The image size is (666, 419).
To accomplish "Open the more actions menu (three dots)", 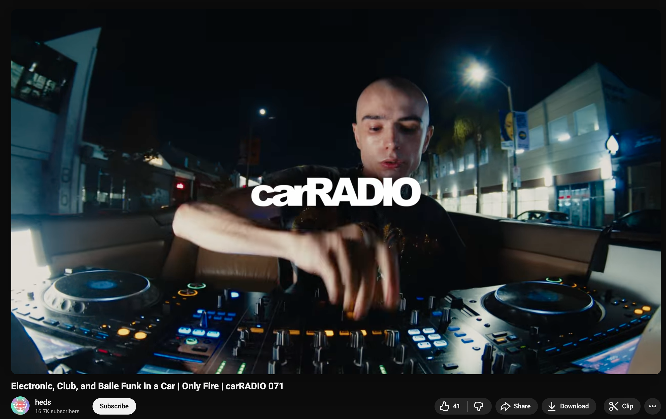I will (x=652, y=406).
